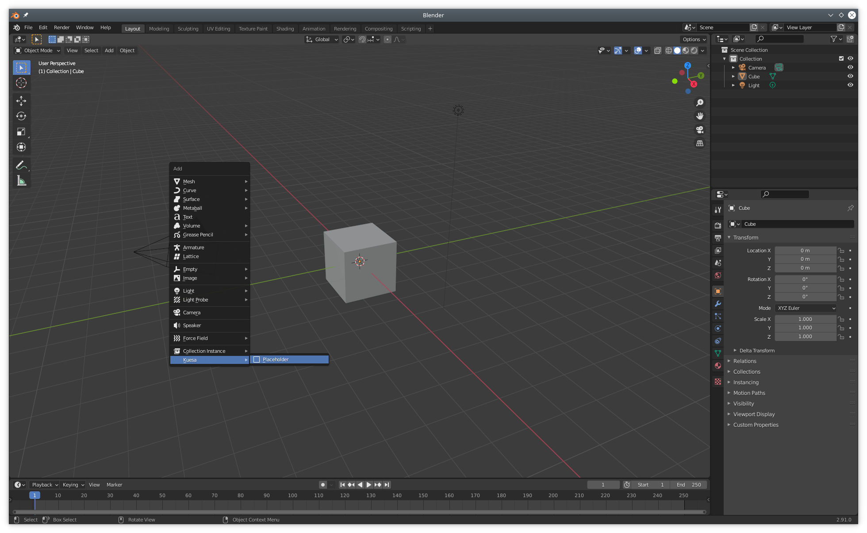Open rotation Mode XYZ Euler dropdown
Viewport: 867px width, 533px height.
click(806, 308)
